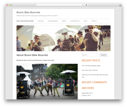Click the browser reload icon
Screen dimensions: 127x107
83,5
